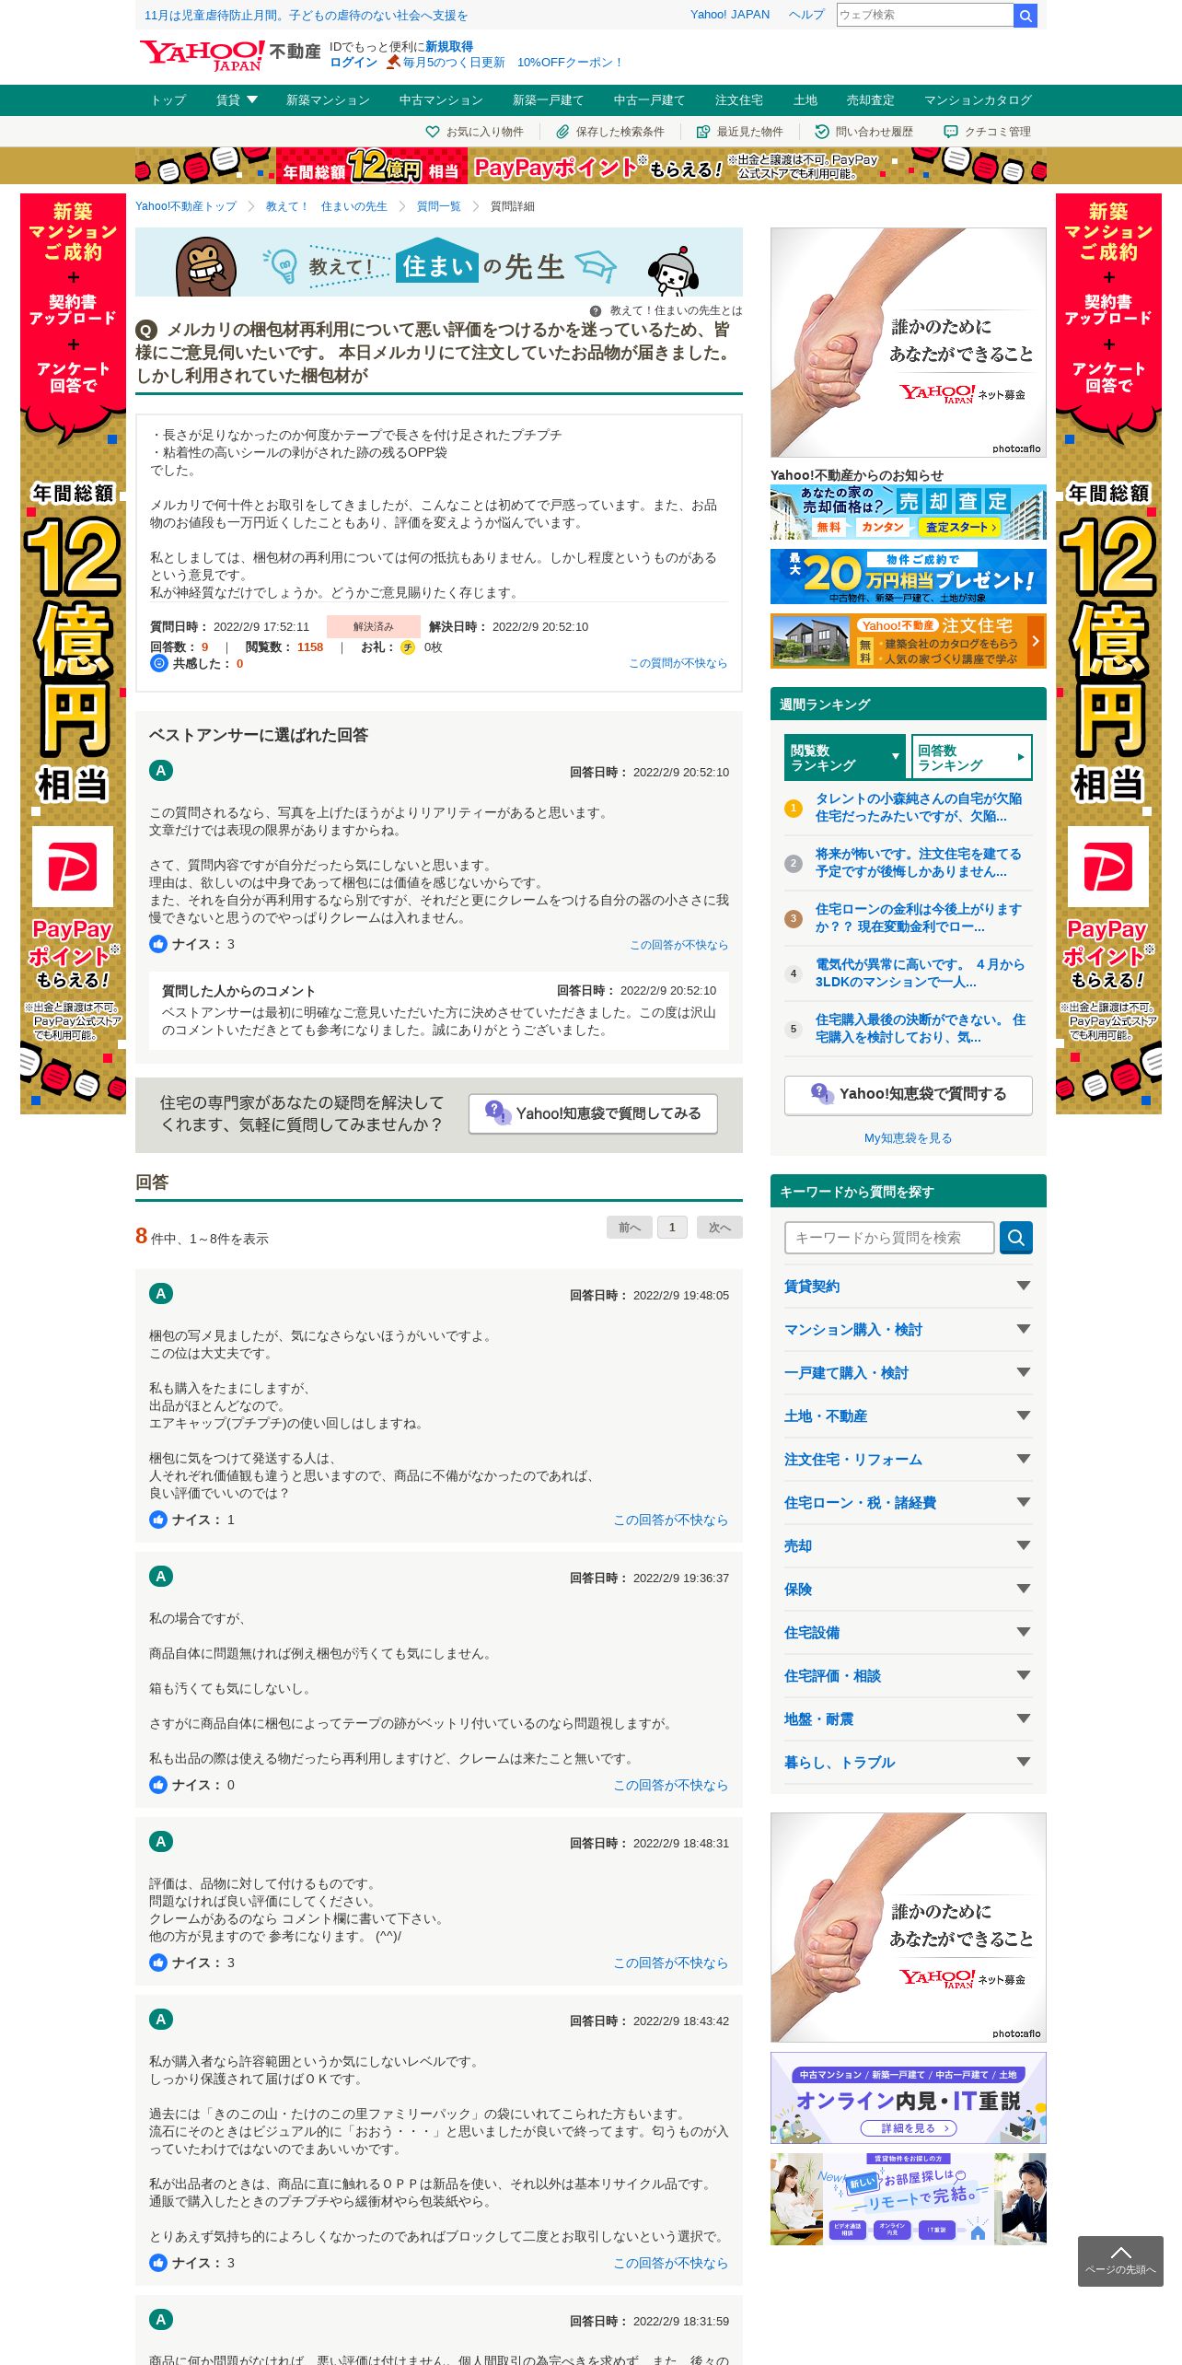Open 中古一戸建て nav menu item
Image resolution: width=1182 pixels, height=2365 pixels.
(x=649, y=100)
